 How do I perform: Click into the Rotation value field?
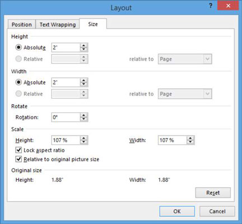coord(66,117)
